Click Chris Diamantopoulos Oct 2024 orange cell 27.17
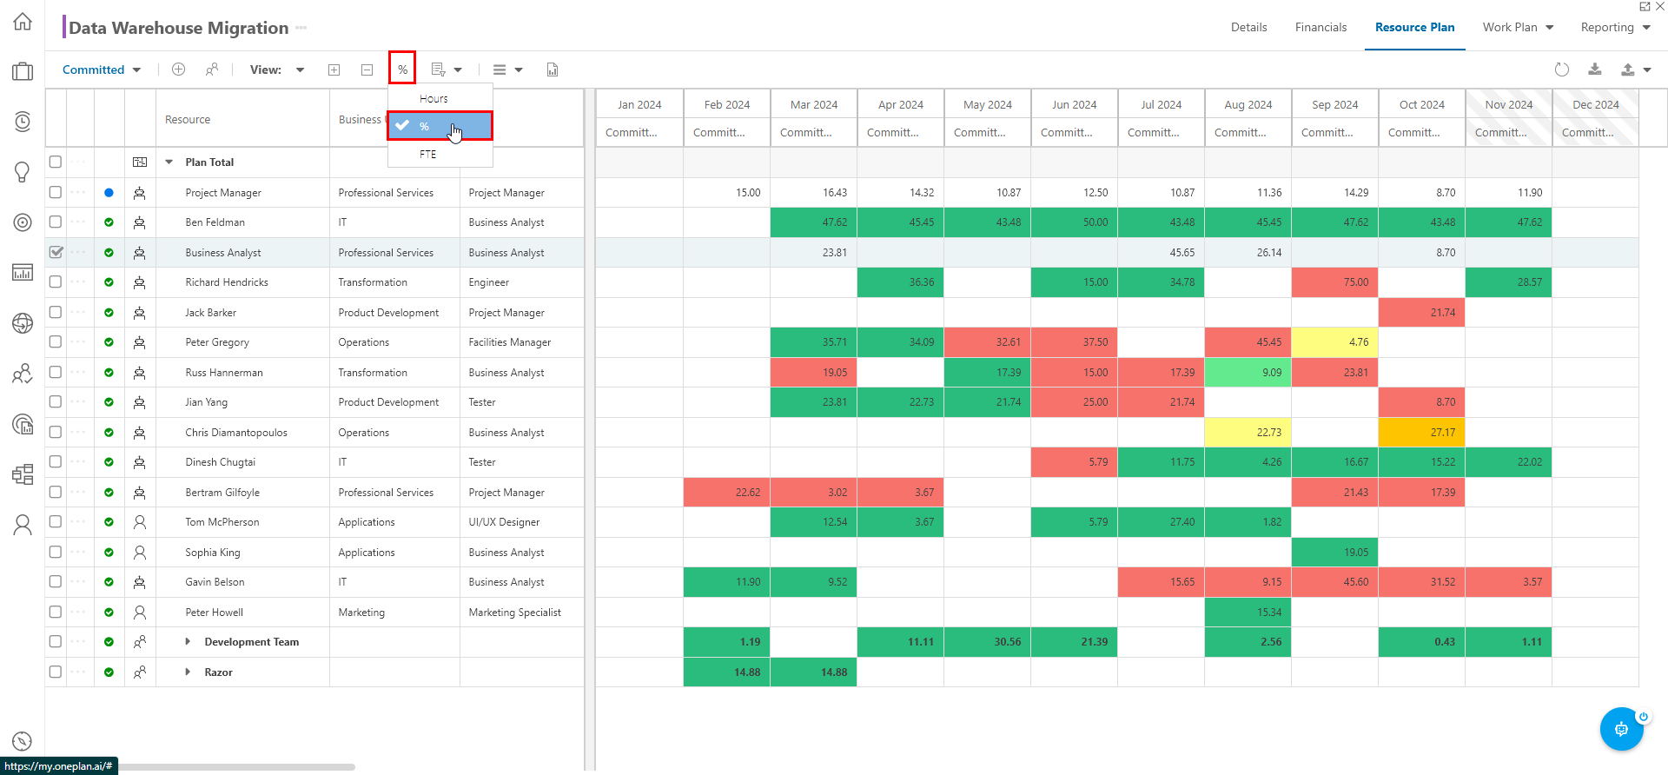Viewport: 1668px width, 775px height. [1422, 433]
